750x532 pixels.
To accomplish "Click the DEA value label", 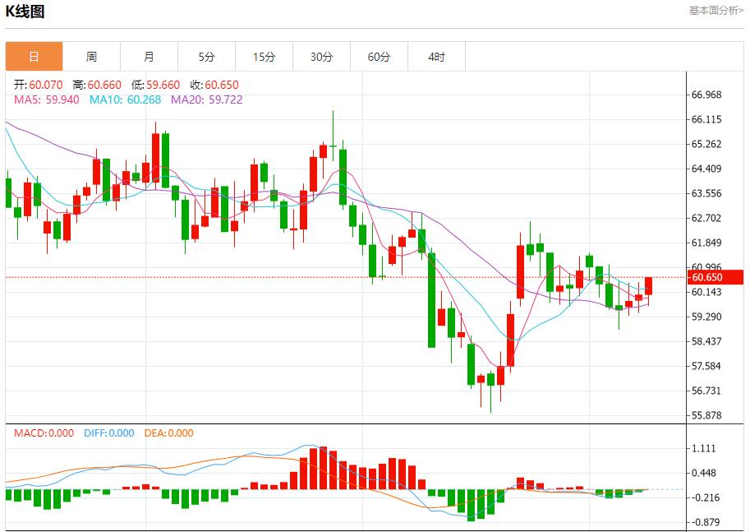I will click(168, 433).
